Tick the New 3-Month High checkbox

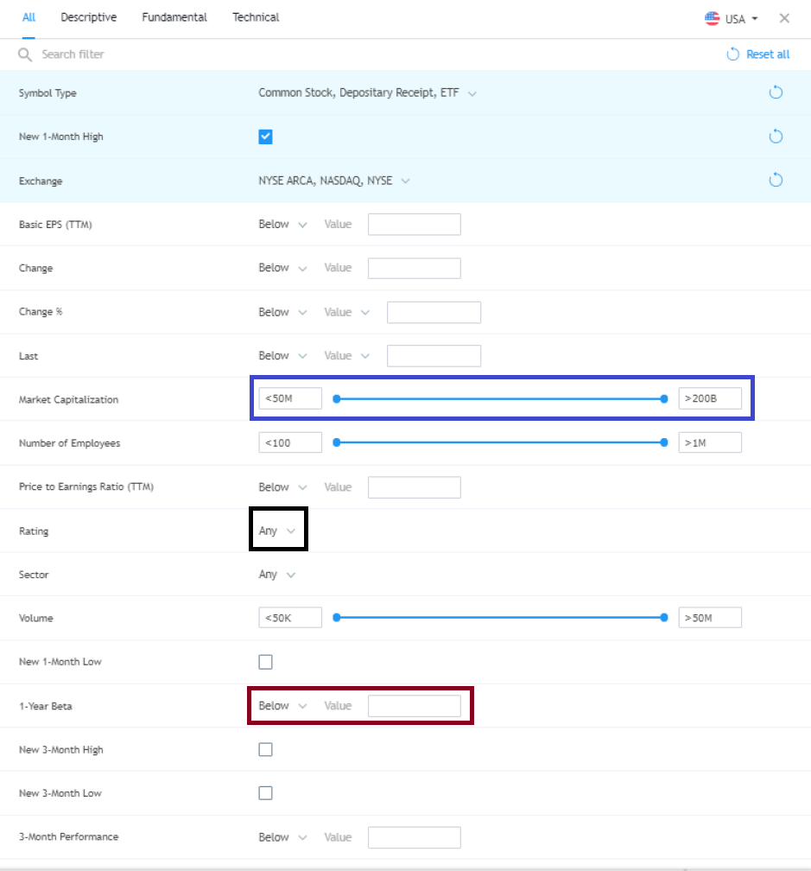(x=265, y=749)
